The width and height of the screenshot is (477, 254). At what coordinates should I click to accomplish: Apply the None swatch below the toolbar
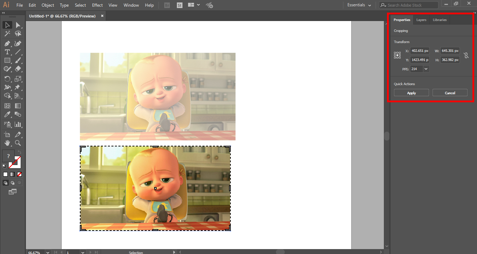tap(19, 174)
